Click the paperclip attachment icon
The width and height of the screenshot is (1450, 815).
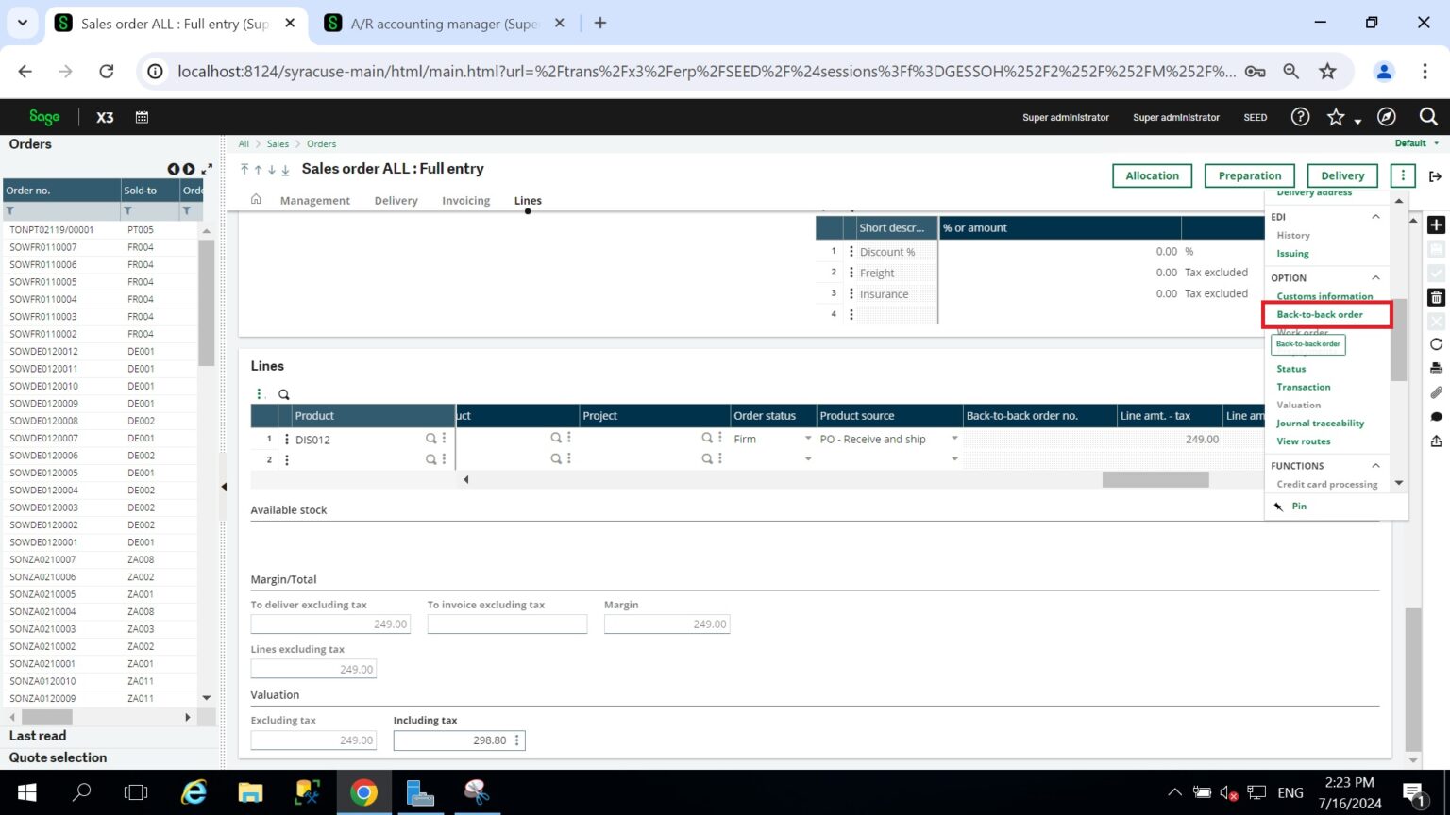(x=1436, y=392)
